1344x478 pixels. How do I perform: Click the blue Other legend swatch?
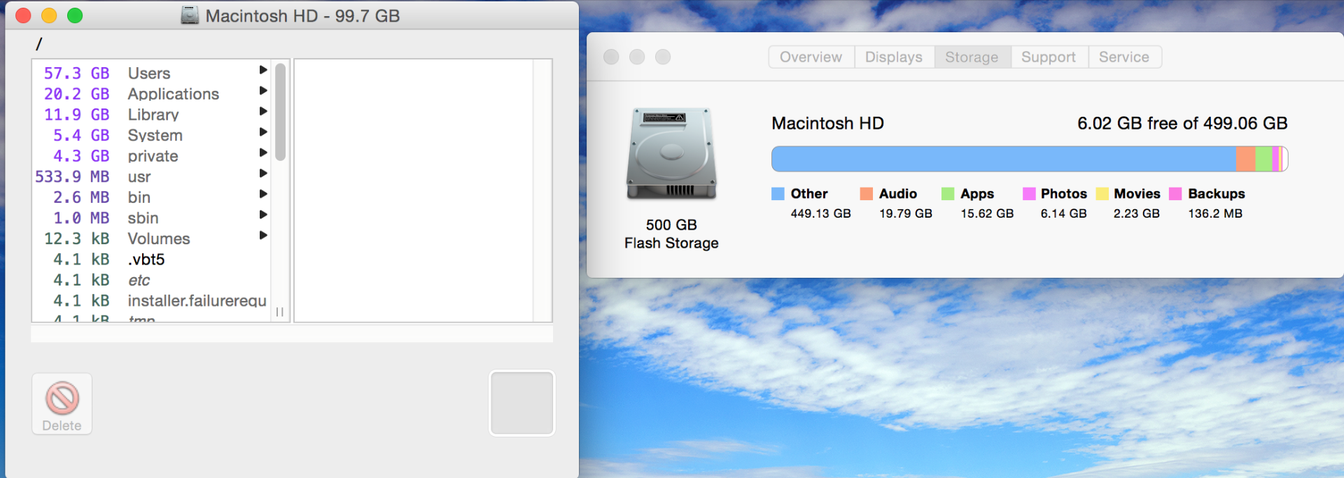[778, 194]
